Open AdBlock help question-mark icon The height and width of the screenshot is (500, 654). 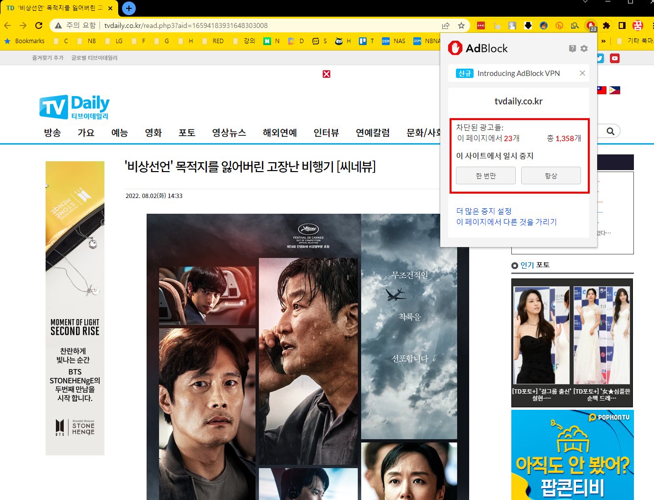coord(573,49)
